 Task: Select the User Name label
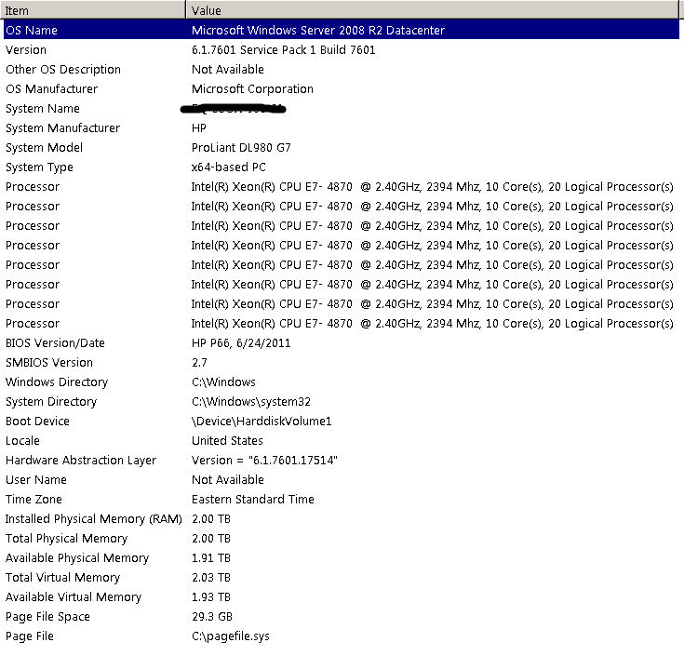click(36, 480)
